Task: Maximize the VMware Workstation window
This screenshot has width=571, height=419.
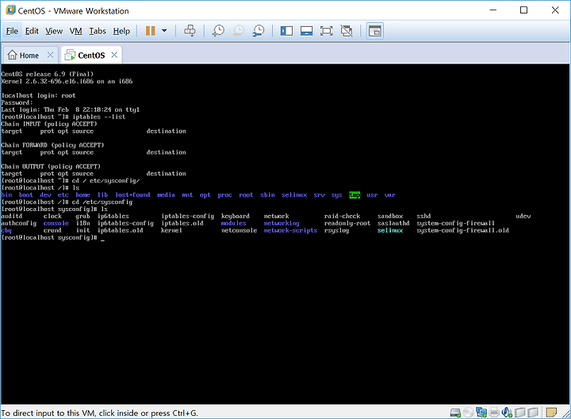Action: pyautogui.click(x=523, y=10)
